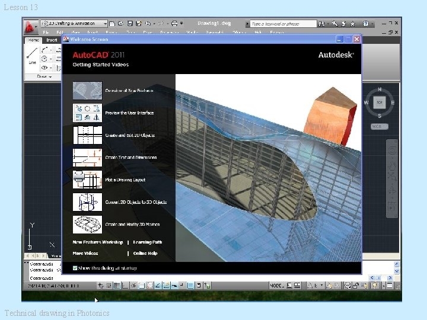Toggle Quick Properties in status bar

tap(199, 286)
